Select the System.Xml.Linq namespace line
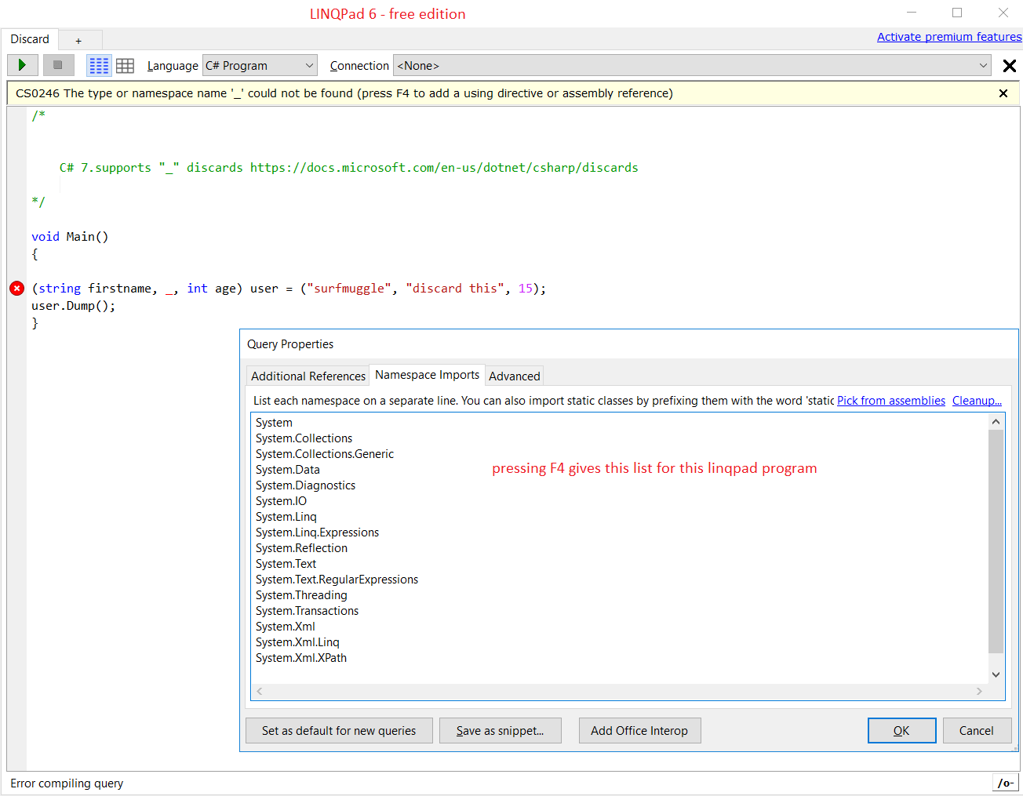 [298, 642]
